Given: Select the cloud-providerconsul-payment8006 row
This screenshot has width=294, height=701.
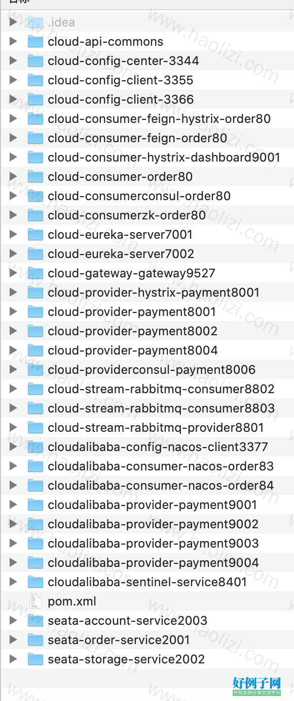Looking at the screenshot, I should click(147, 370).
